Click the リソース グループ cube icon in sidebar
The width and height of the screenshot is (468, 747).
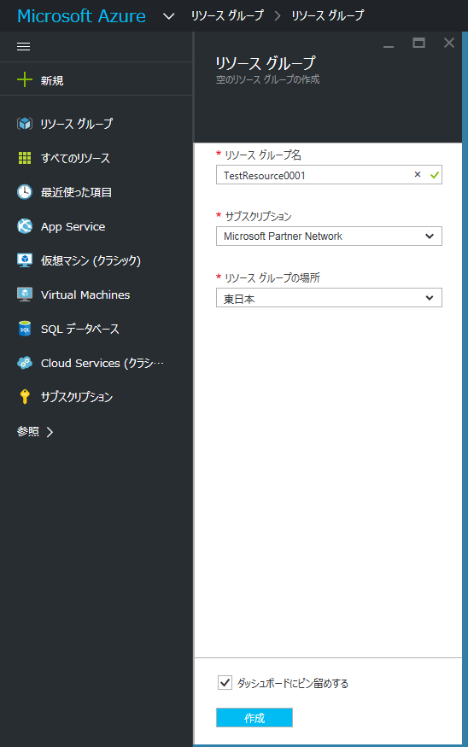pos(24,124)
